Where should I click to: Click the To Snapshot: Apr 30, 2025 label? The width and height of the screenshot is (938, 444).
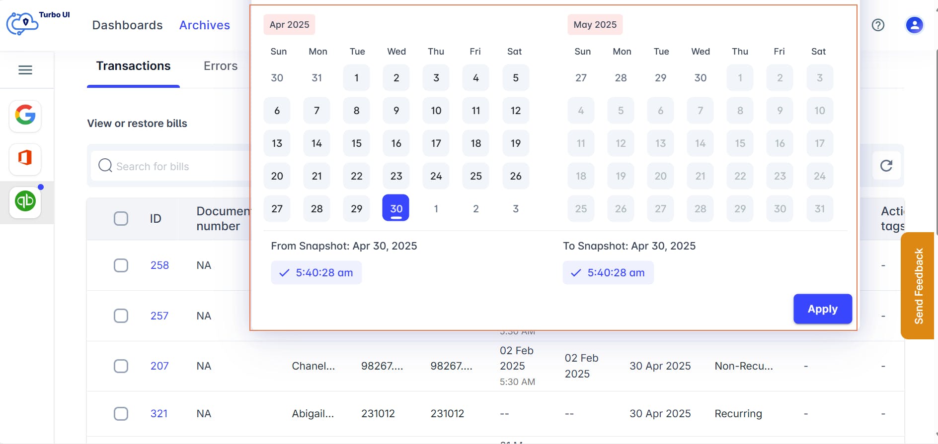pyautogui.click(x=629, y=246)
